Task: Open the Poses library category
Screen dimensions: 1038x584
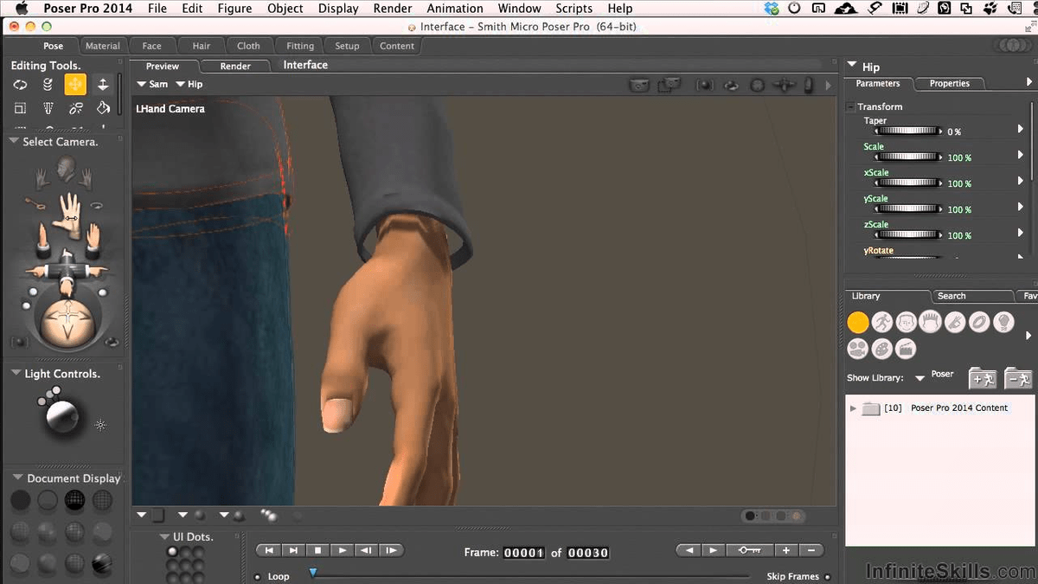Action: (882, 322)
